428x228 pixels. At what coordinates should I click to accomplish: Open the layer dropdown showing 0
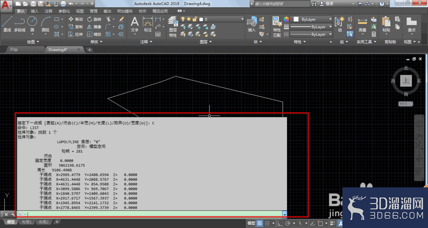211,19
